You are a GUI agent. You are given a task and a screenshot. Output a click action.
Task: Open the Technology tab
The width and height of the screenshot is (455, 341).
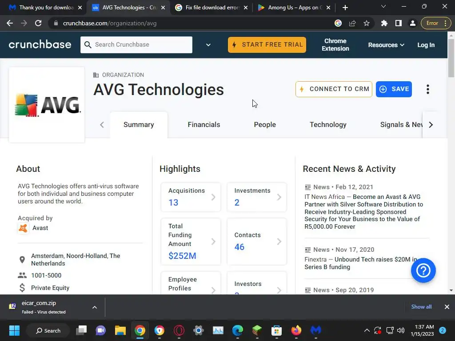point(328,125)
